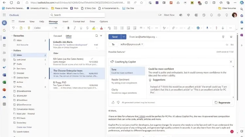Click Create new folder link
The width and height of the screenshot is (245, 137).
tap(24, 127)
